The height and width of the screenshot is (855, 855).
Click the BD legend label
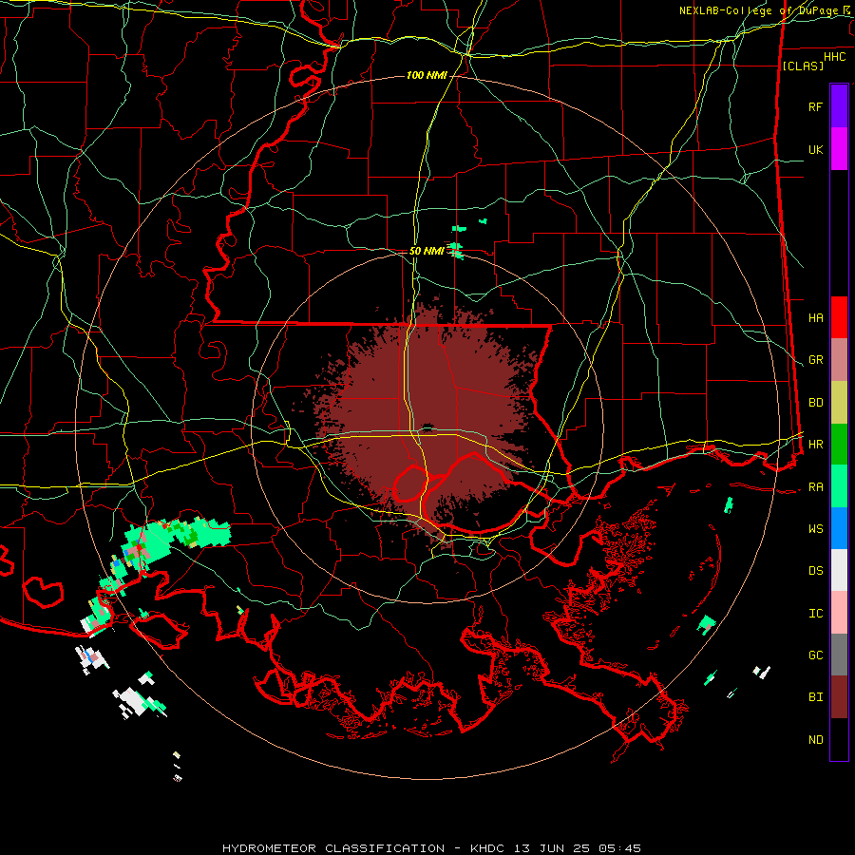coord(815,403)
